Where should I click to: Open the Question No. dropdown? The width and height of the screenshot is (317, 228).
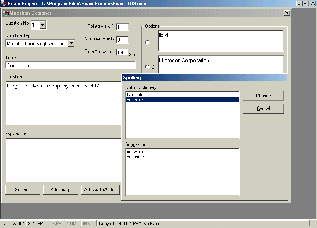click(x=43, y=25)
